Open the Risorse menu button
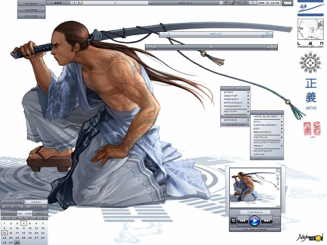This screenshot has height=245, width=327. point(31,10)
